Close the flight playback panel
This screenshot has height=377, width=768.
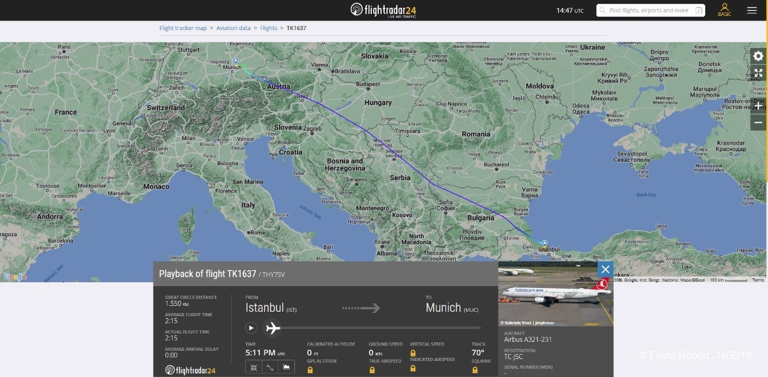pos(605,269)
